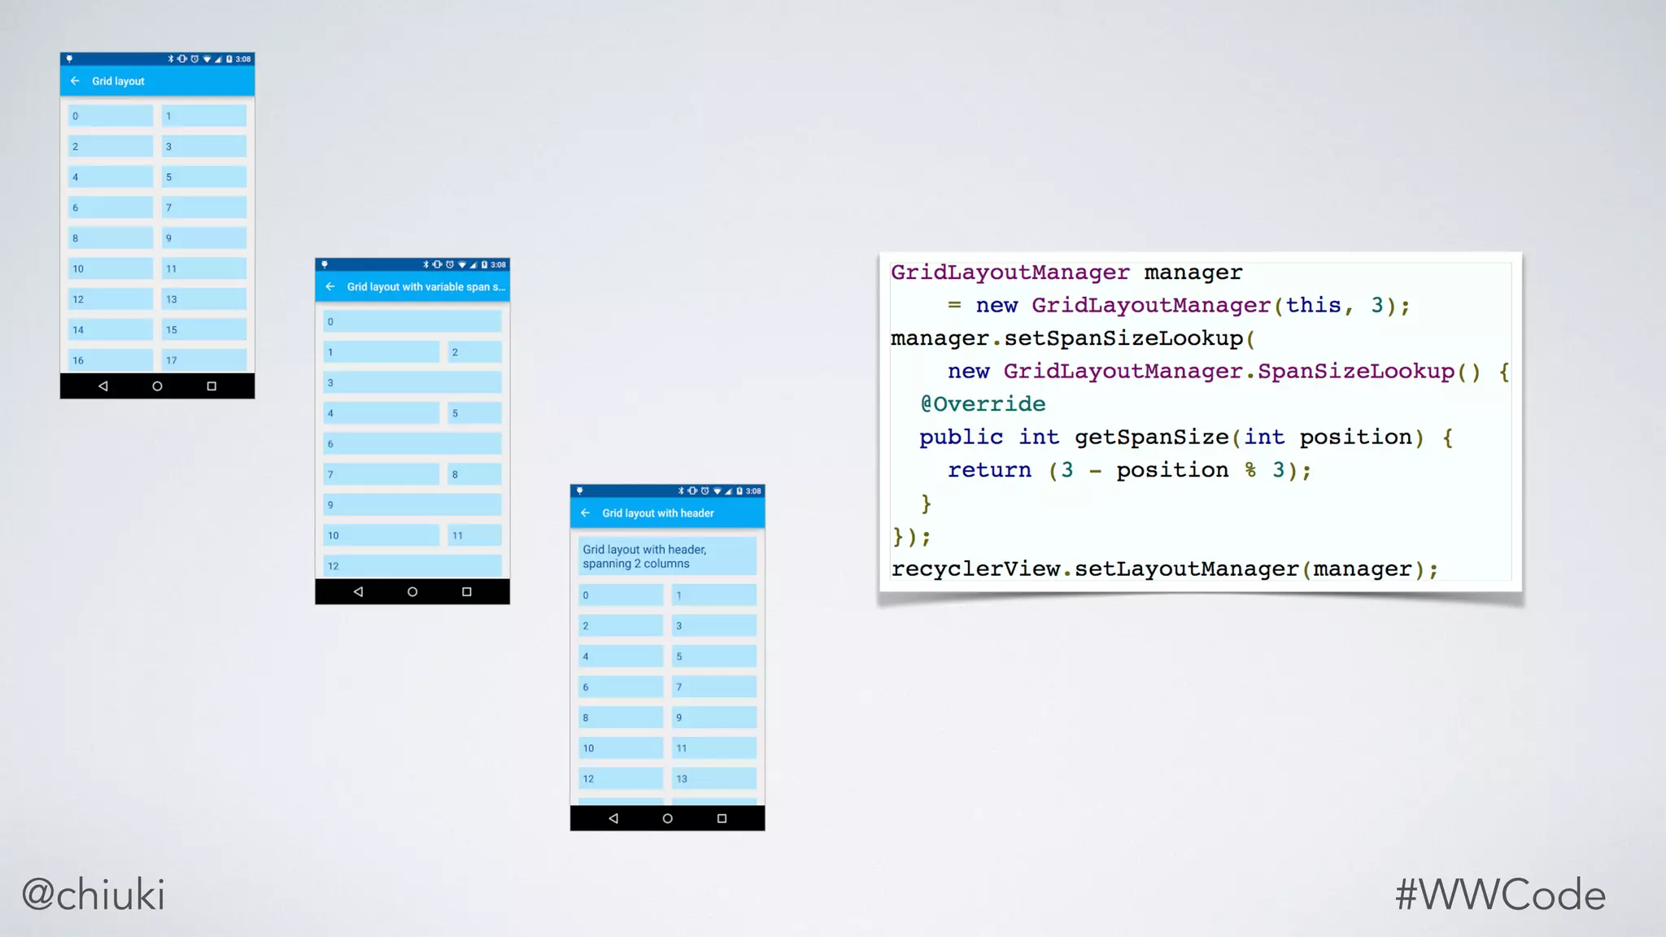Tap back arrow in header grid screen
This screenshot has height=937, width=1666.
[x=585, y=513]
